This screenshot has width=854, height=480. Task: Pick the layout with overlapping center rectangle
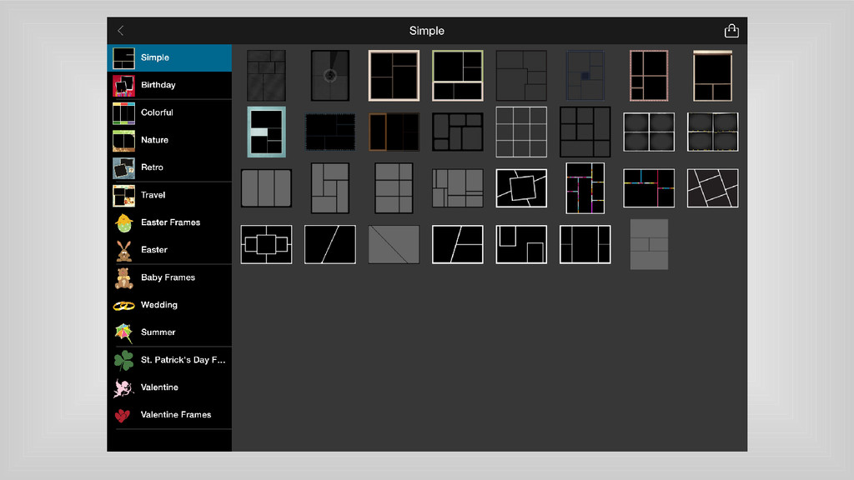[266, 244]
